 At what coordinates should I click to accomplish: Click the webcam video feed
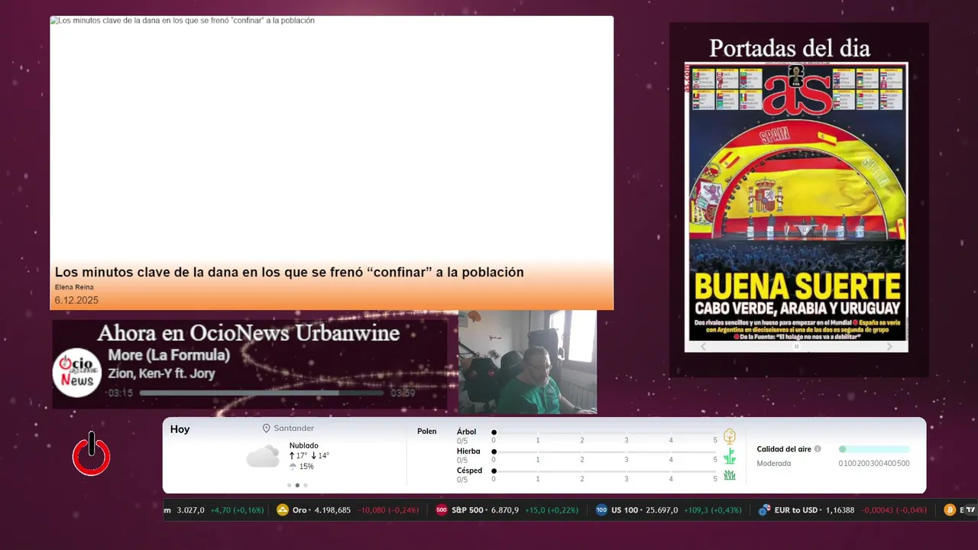pyautogui.click(x=527, y=362)
